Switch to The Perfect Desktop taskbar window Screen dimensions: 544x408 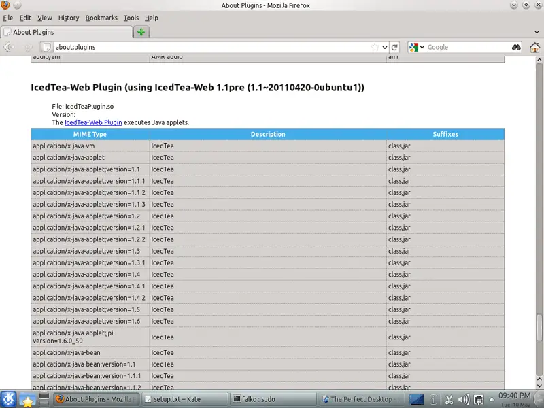(x=362, y=399)
